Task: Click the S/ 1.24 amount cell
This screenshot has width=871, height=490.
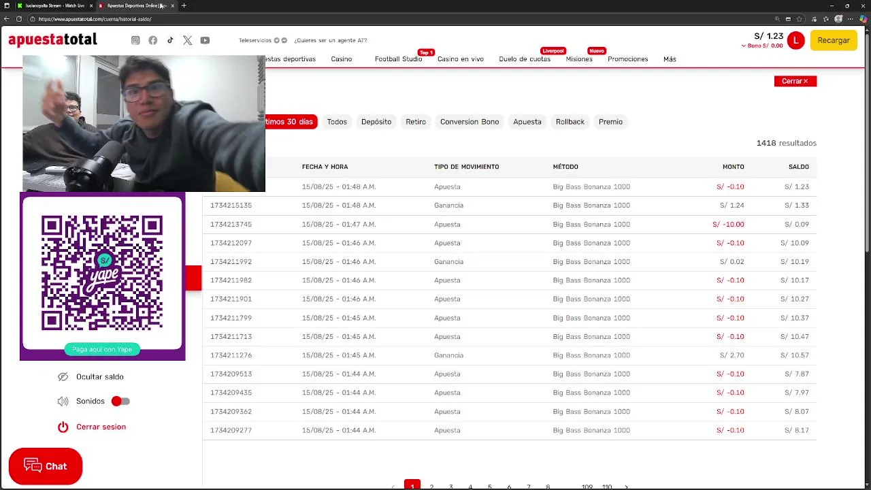Action: [732, 206]
